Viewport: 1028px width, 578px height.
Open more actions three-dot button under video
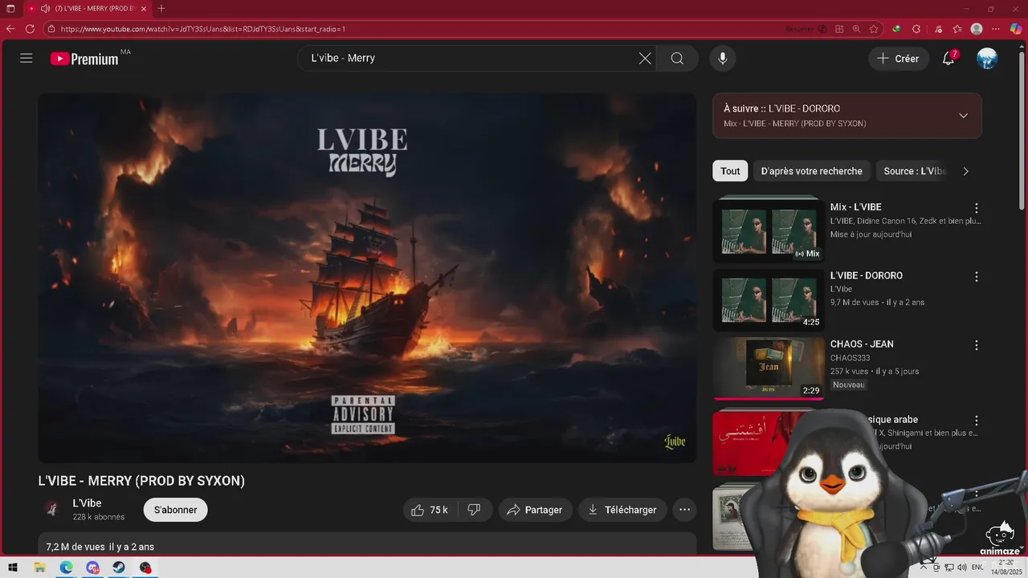[x=684, y=510]
